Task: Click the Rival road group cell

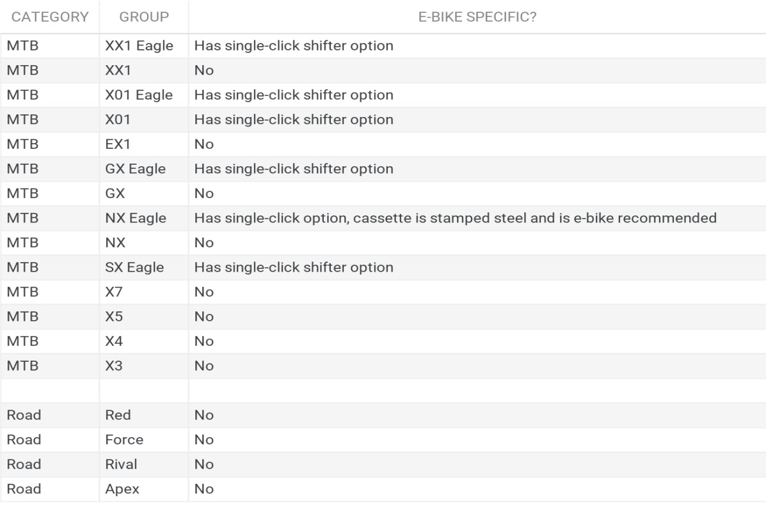Action: coord(144,465)
